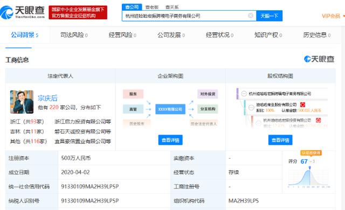This screenshot has height=210, width=345.
Task: Click the score marker on distribution chart
Action: tap(310, 168)
